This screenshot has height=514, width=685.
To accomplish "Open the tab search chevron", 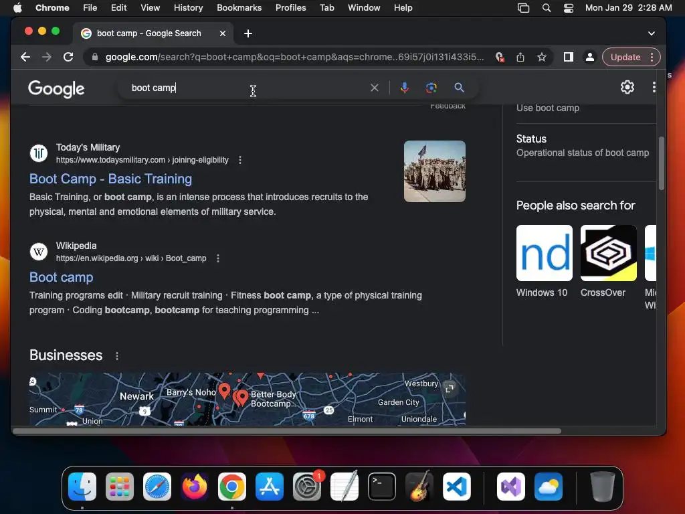I will click(x=652, y=33).
